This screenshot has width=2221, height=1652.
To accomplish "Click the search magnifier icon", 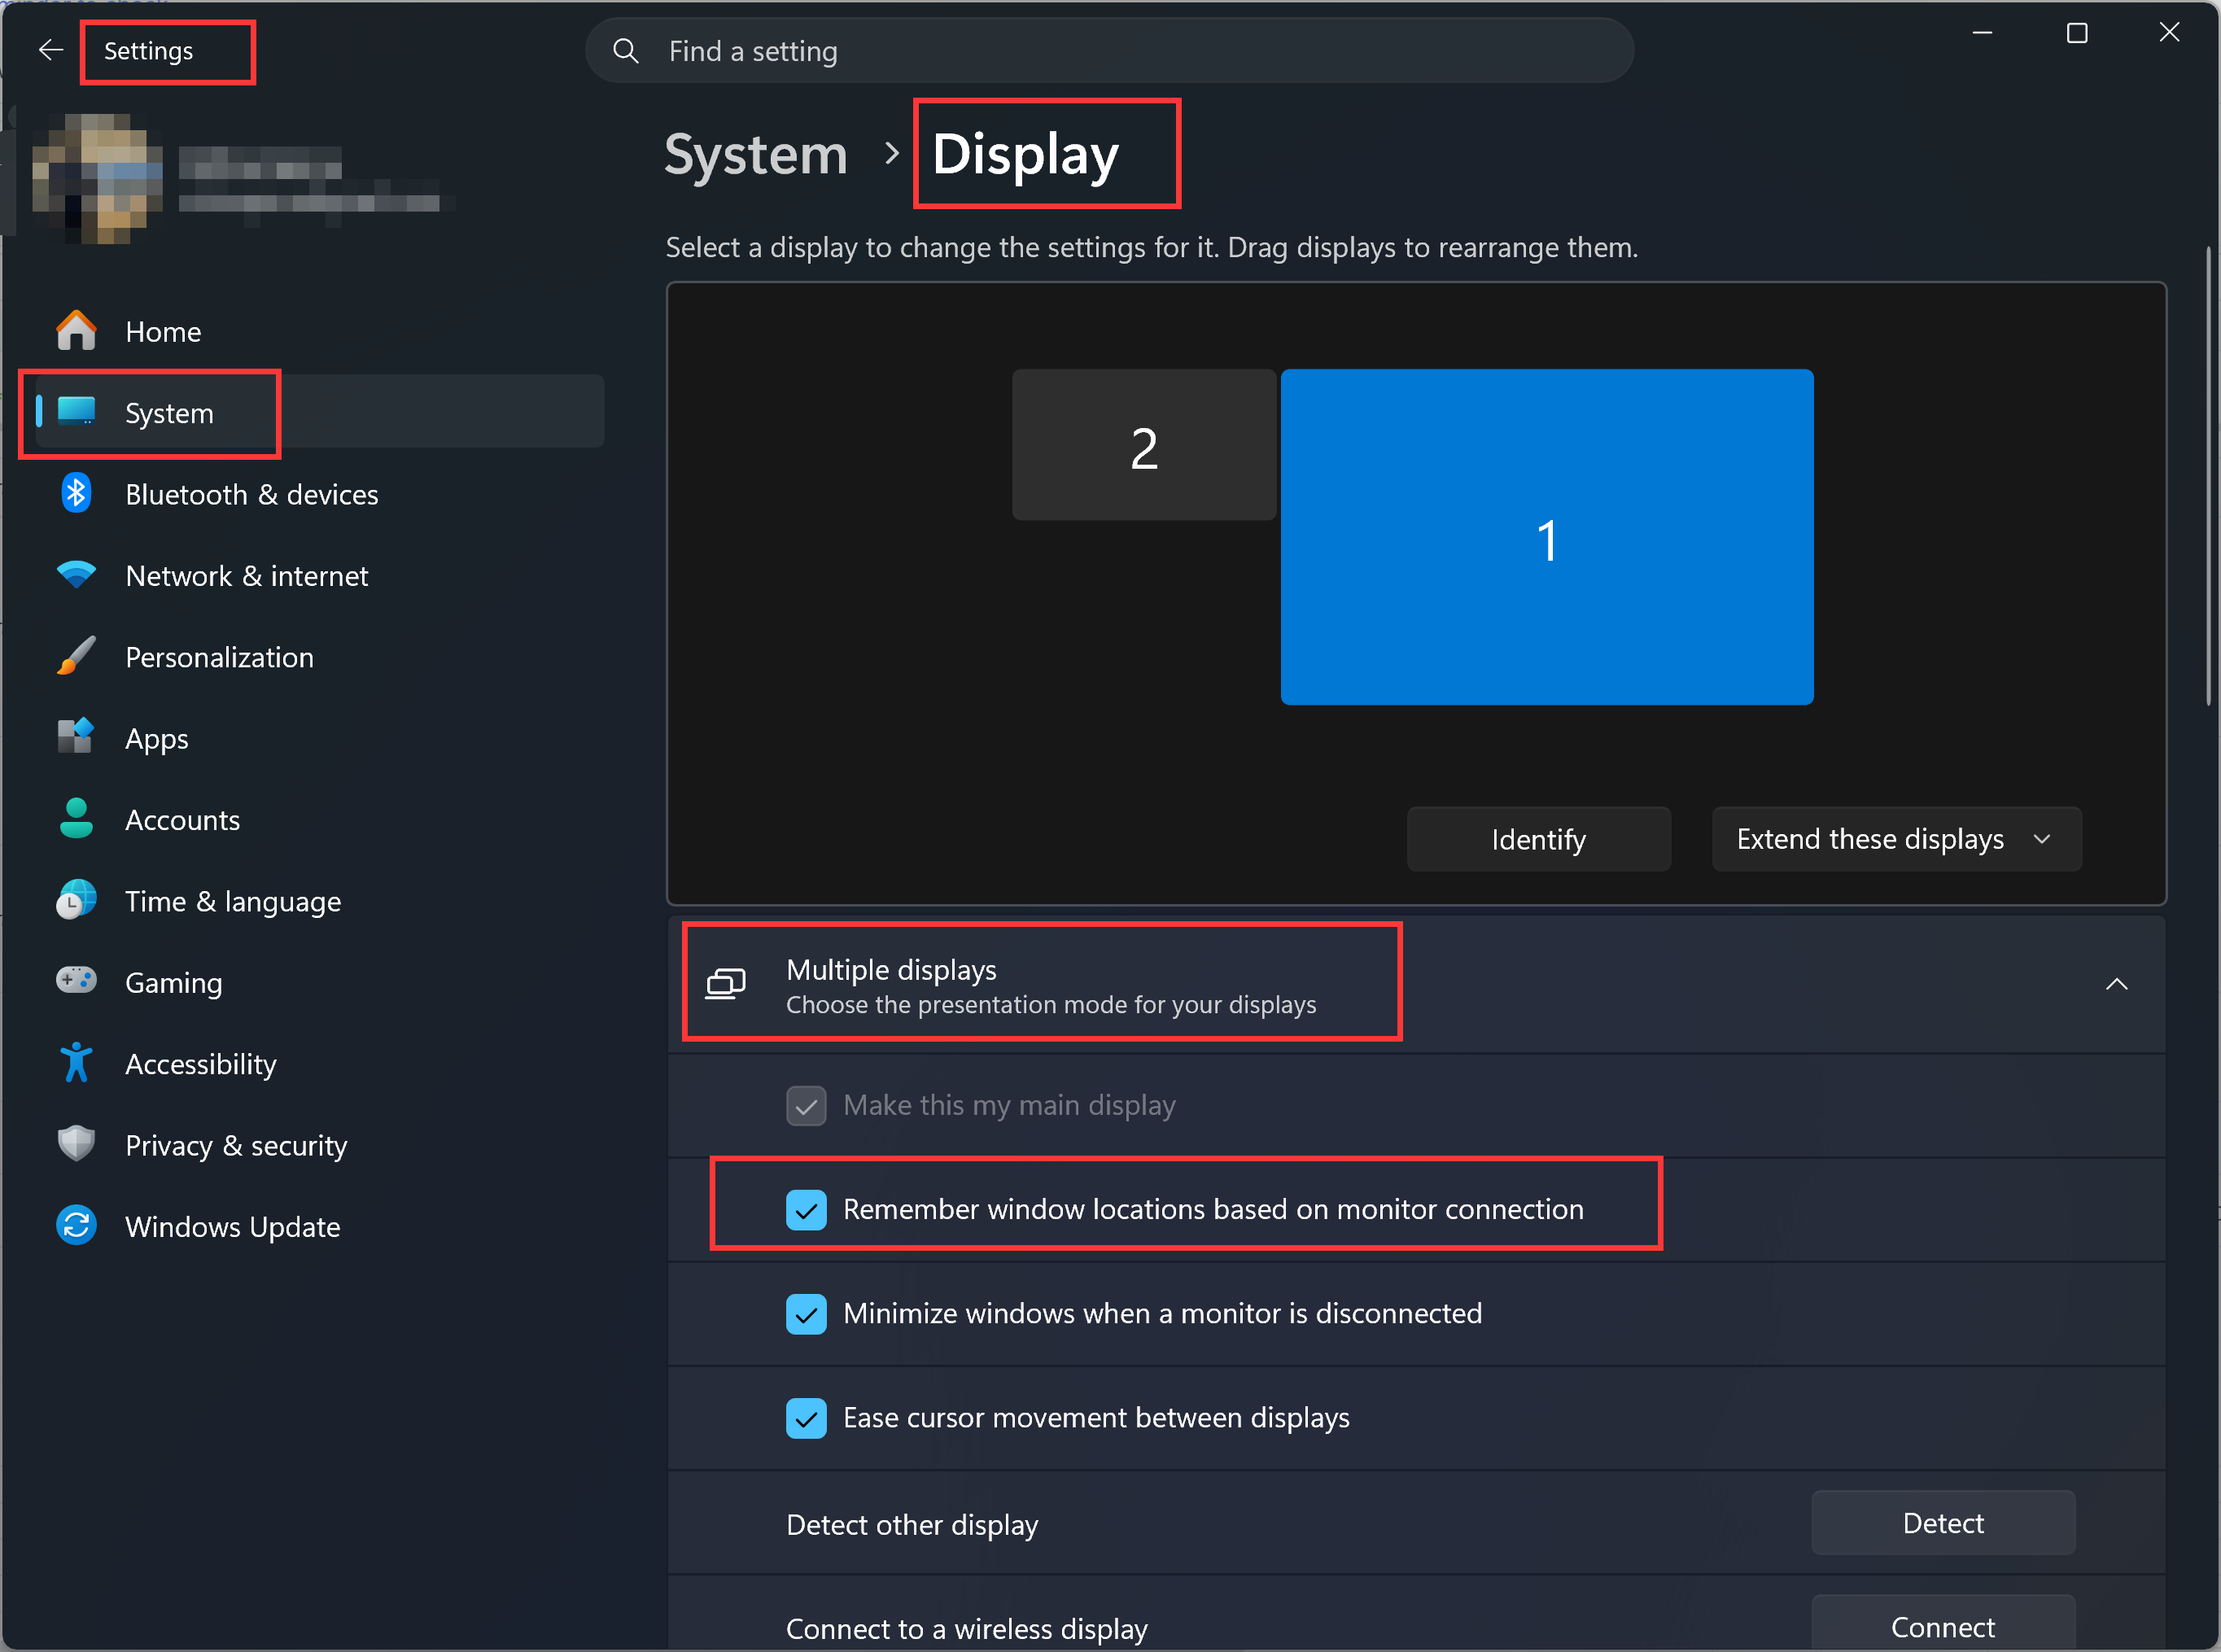I will [x=626, y=51].
